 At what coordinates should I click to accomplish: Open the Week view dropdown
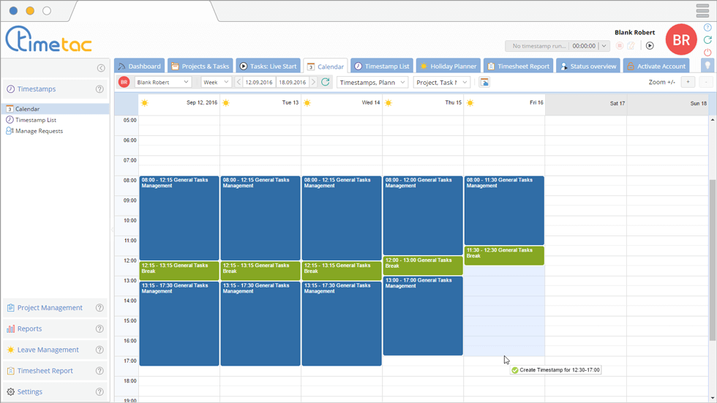click(216, 82)
